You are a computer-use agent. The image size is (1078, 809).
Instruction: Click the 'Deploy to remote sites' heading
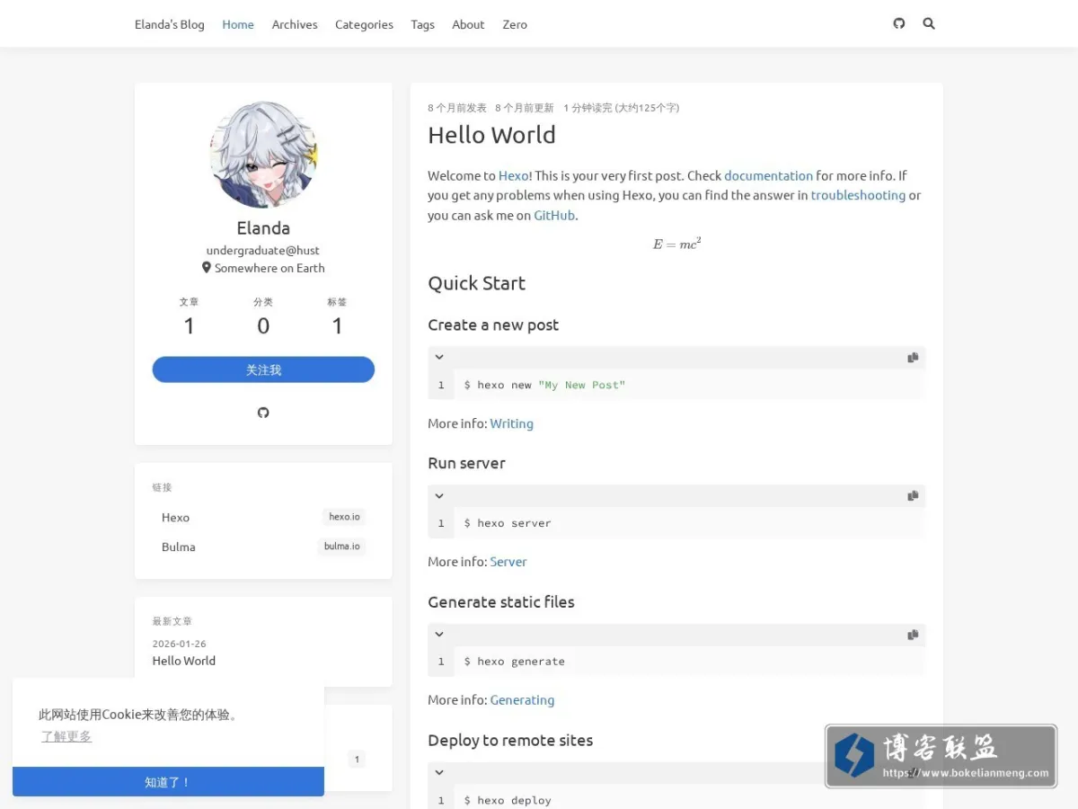tap(510, 741)
